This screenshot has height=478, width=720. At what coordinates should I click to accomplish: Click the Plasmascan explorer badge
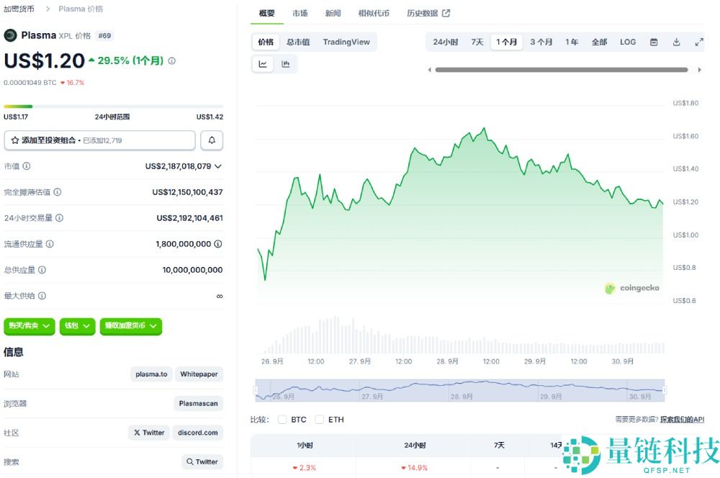click(x=198, y=403)
